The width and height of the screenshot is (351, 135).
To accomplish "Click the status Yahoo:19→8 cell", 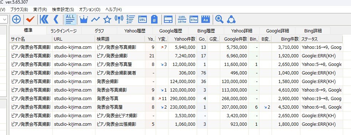I will pos(321,99).
